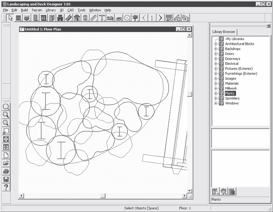Click the Save floppy disk icon

[x=6, y=179]
